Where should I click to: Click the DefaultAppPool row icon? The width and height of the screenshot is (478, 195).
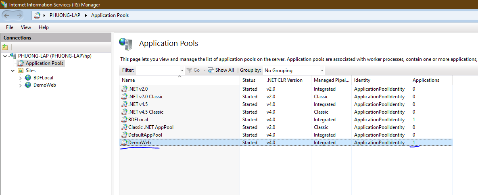tap(124, 135)
